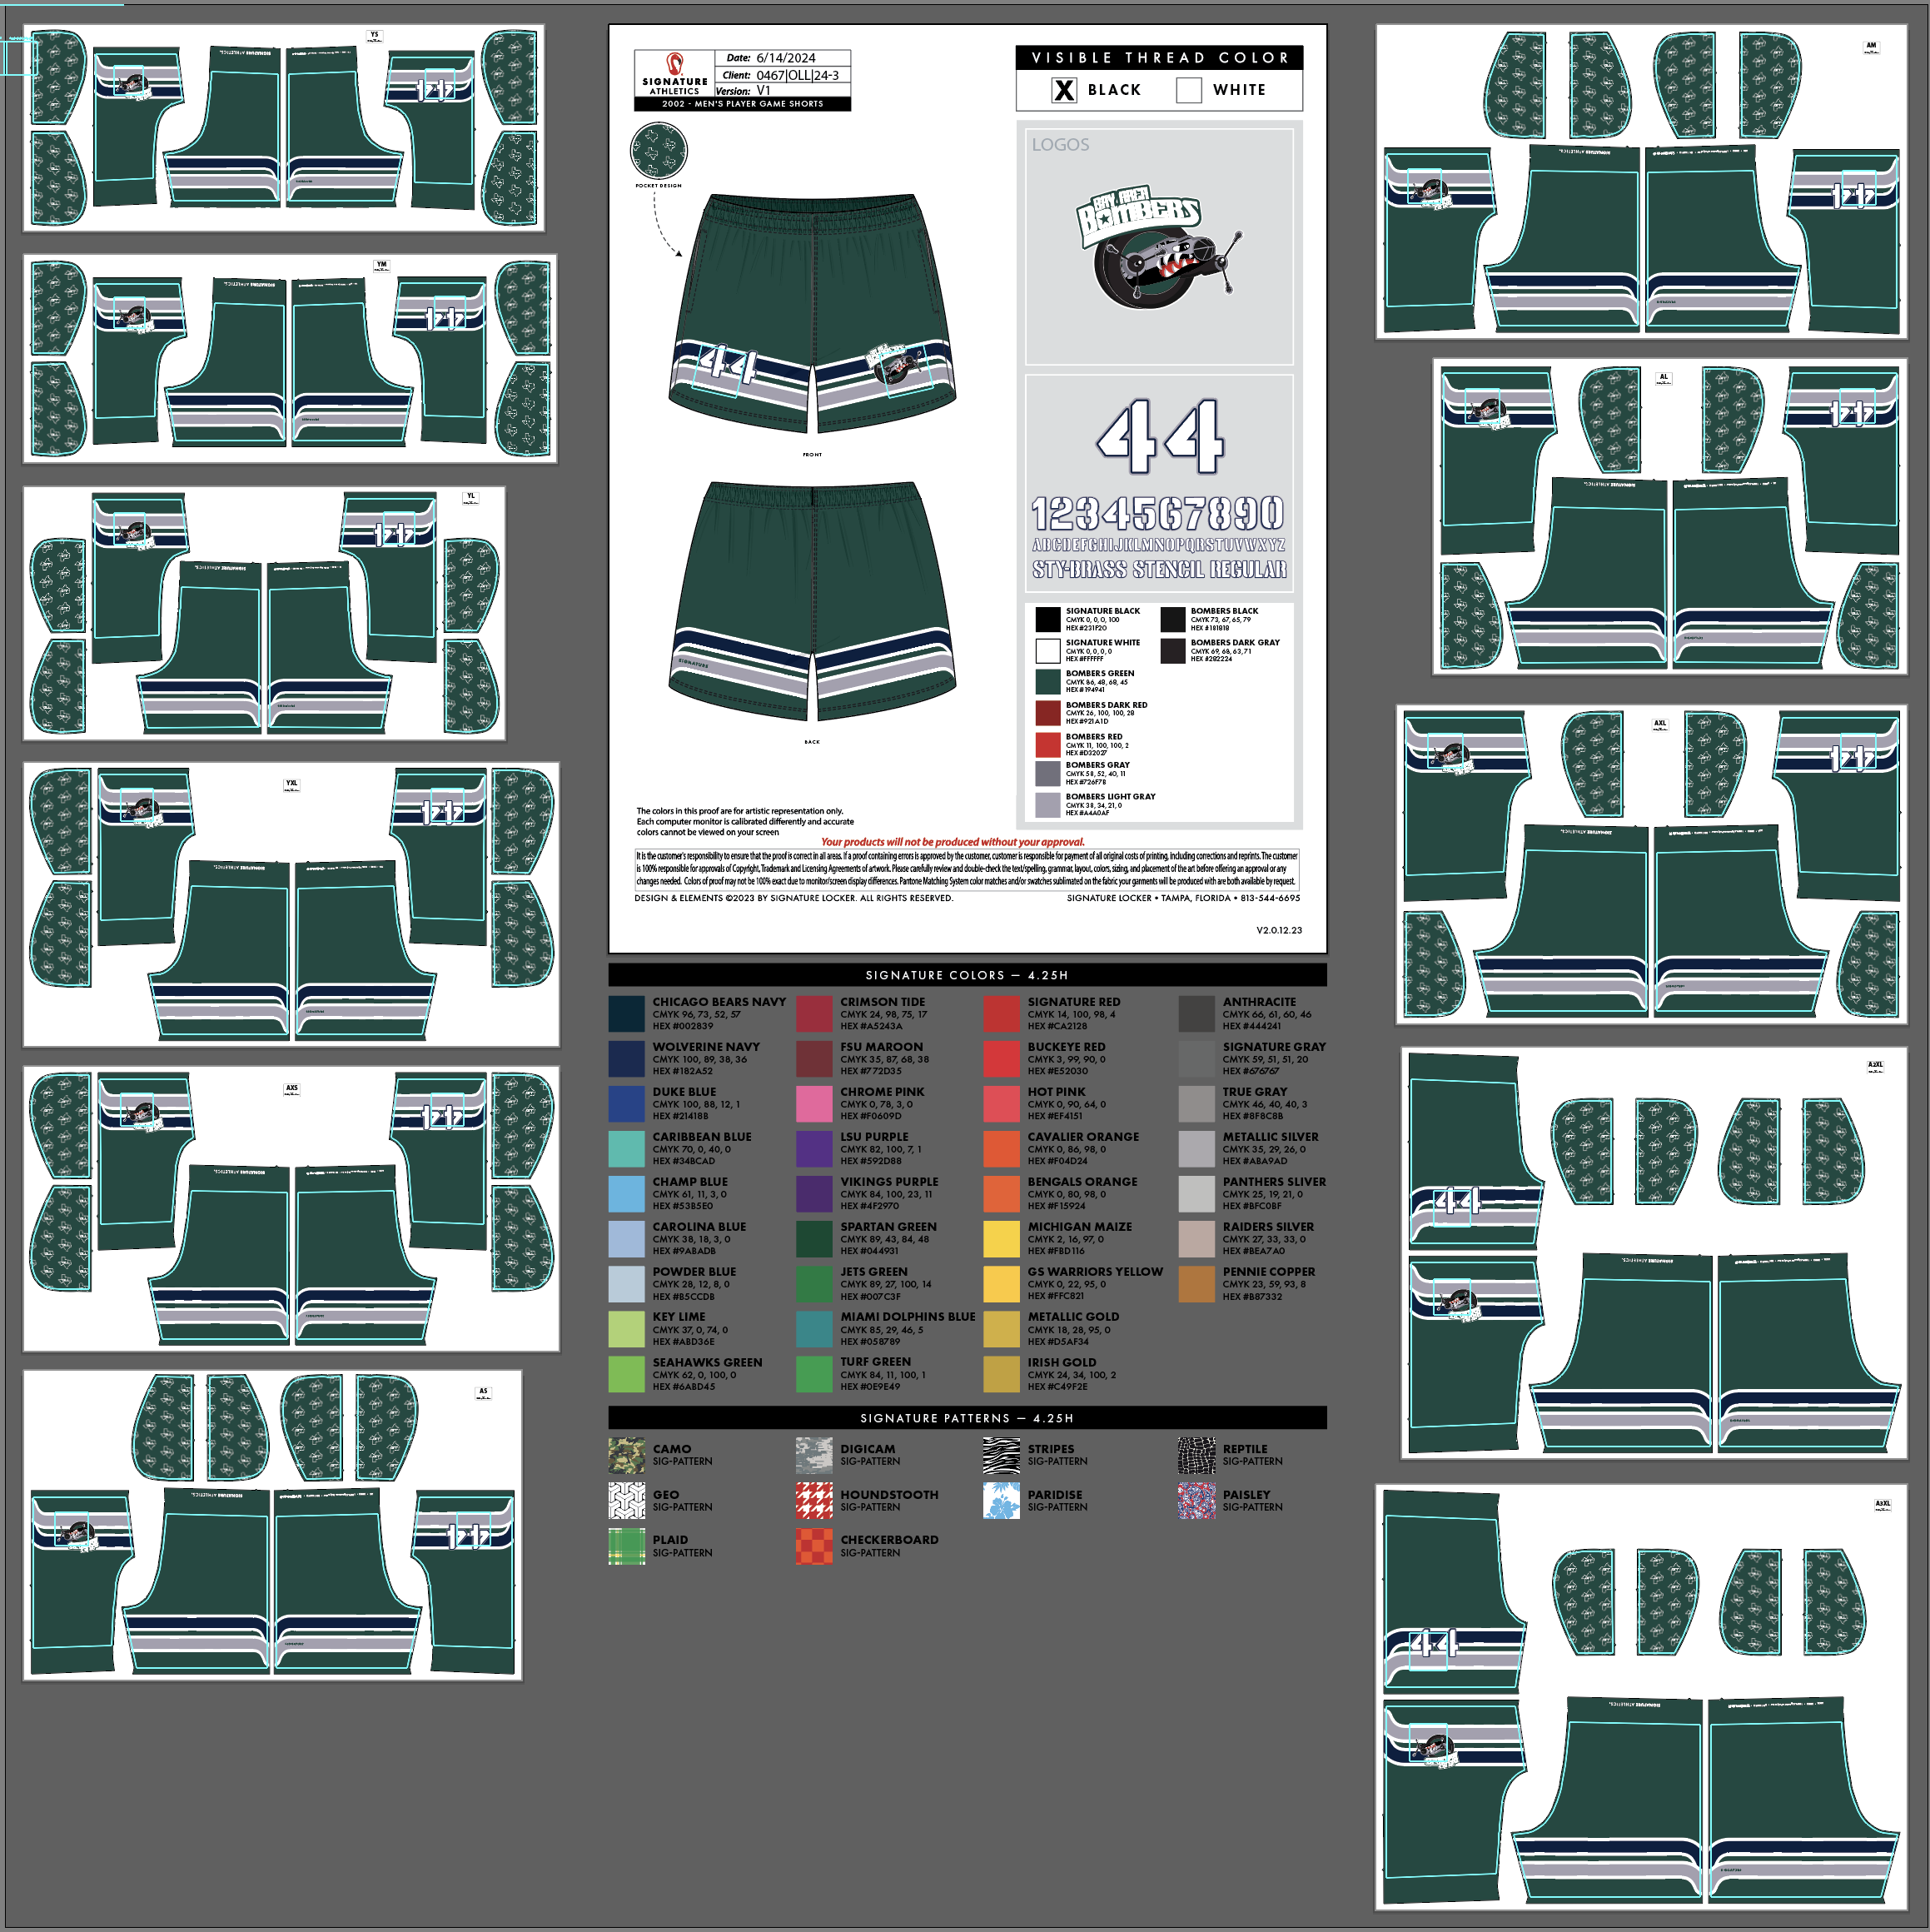The image size is (1930, 1932).
Task: Select the Hot Pink color swatch
Action: (1001, 1104)
